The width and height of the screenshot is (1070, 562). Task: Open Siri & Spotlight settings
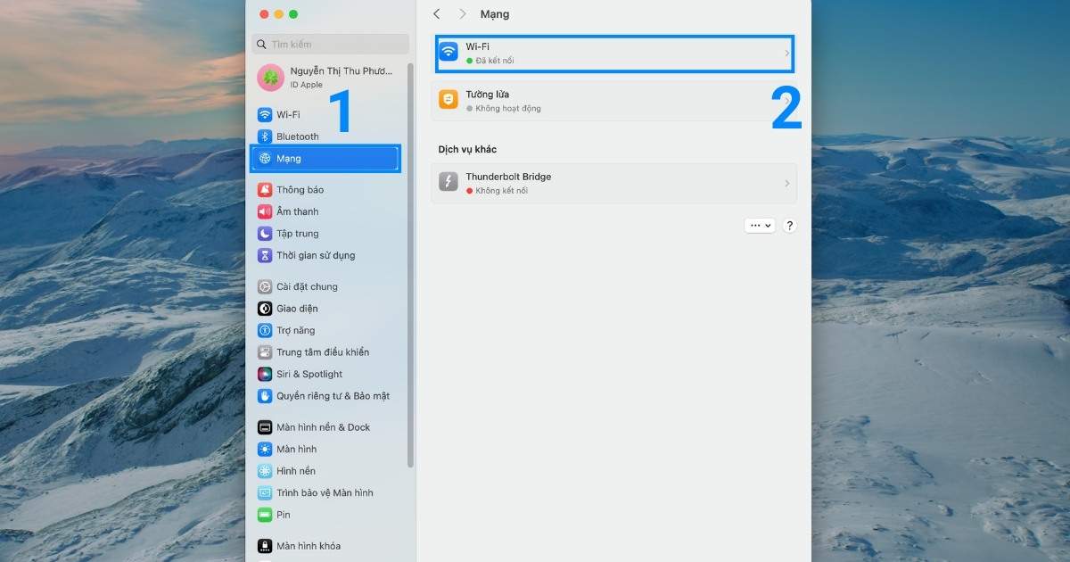point(309,375)
